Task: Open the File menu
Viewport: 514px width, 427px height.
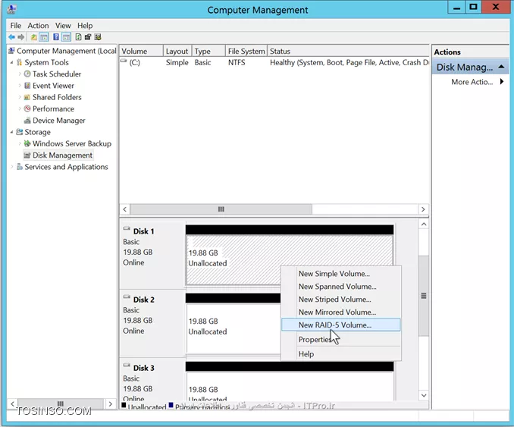Action: tap(15, 26)
